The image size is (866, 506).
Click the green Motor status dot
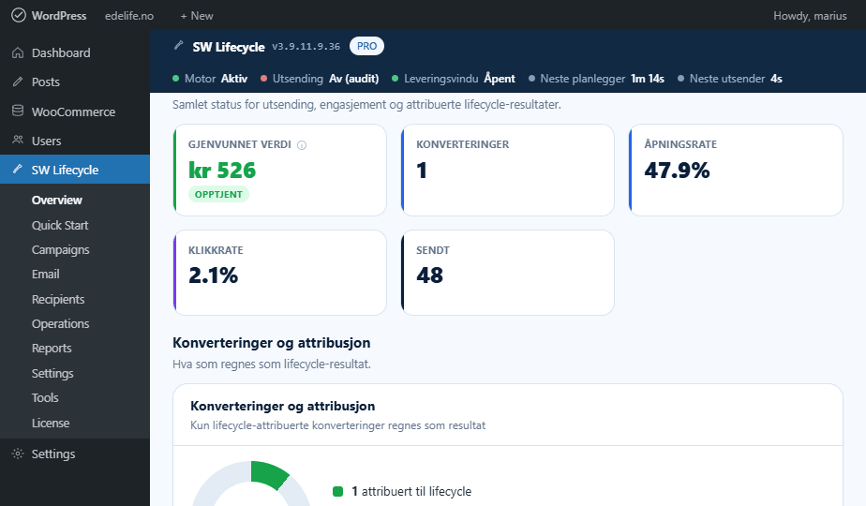coord(175,79)
